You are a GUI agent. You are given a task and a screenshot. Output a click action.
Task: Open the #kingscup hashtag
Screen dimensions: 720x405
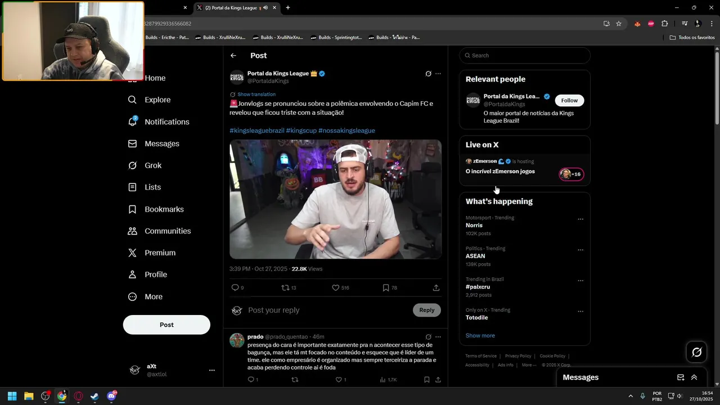click(301, 130)
